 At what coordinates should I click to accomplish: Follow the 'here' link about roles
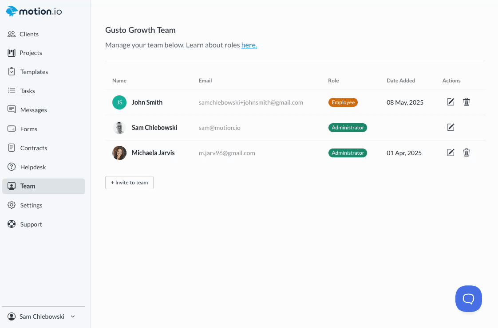[249, 45]
